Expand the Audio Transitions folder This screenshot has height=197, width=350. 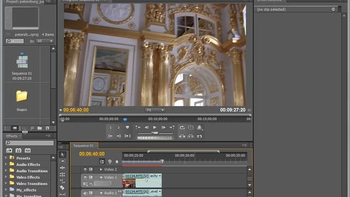tap(6, 171)
